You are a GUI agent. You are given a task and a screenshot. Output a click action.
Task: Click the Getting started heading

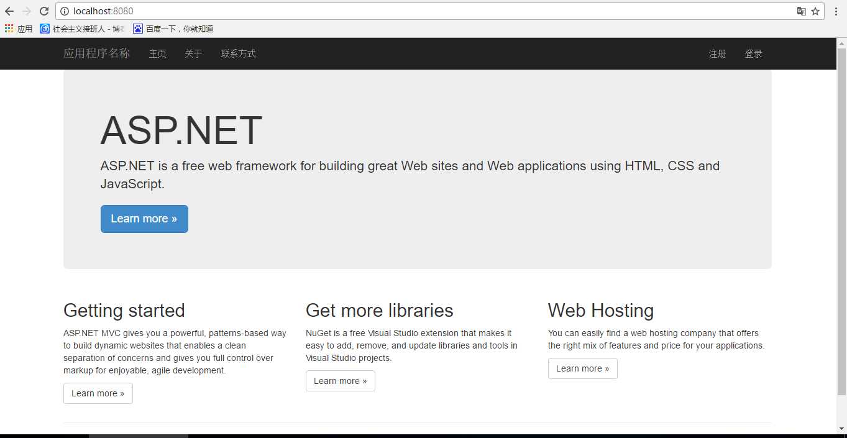(x=124, y=311)
